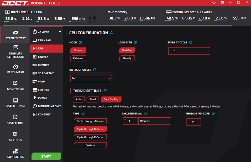Select Cycle through all cores

tap(90, 121)
